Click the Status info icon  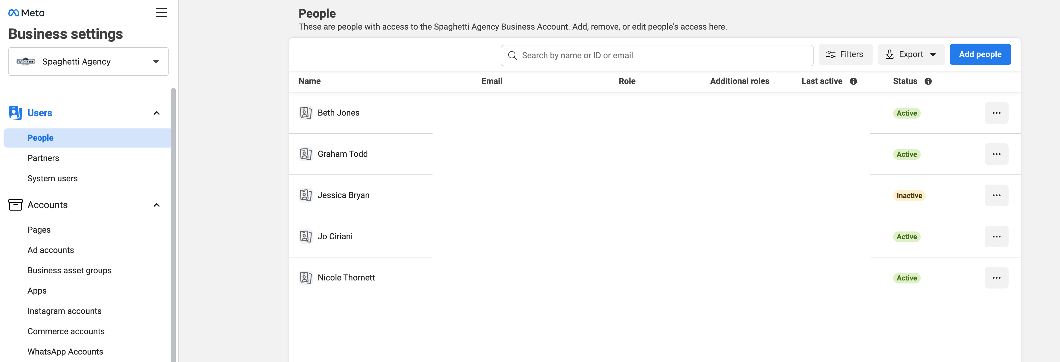point(928,81)
